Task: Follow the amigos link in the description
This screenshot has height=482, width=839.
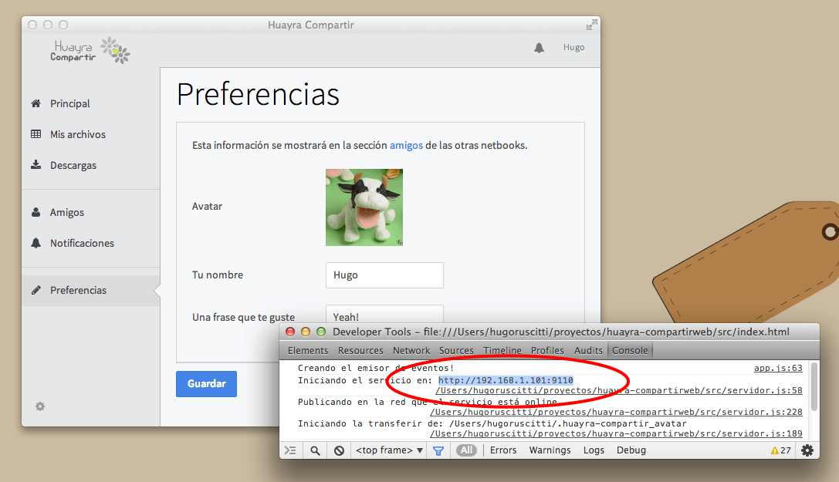Action: (x=406, y=145)
